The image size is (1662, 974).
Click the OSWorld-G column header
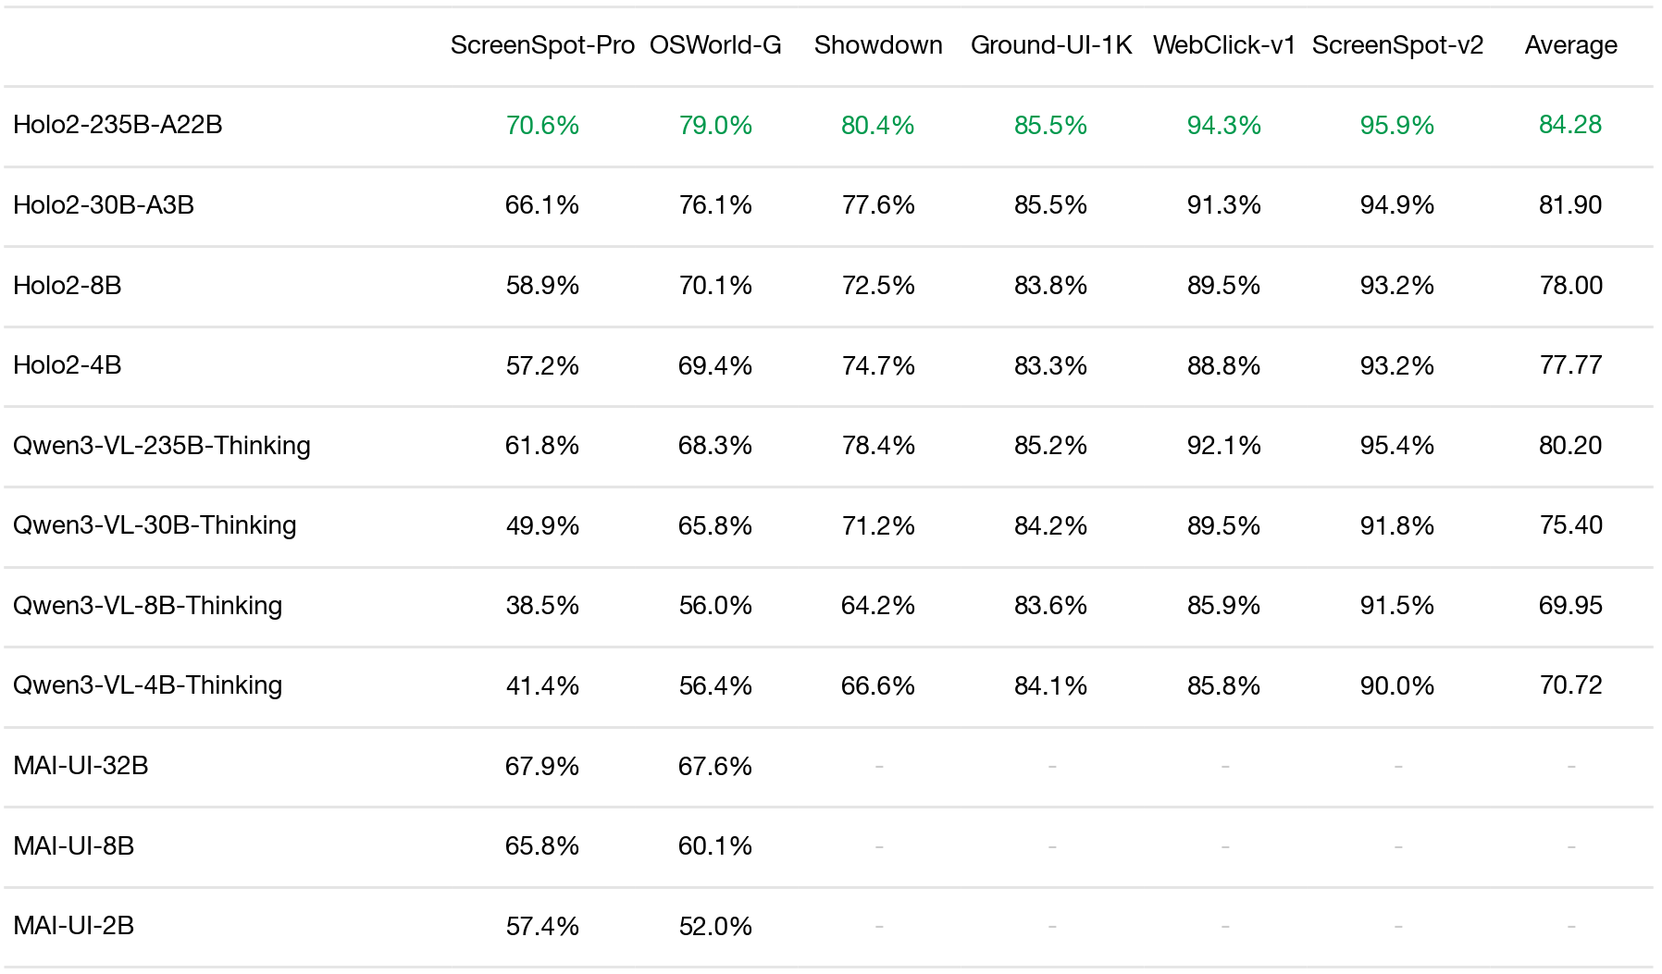click(x=715, y=45)
